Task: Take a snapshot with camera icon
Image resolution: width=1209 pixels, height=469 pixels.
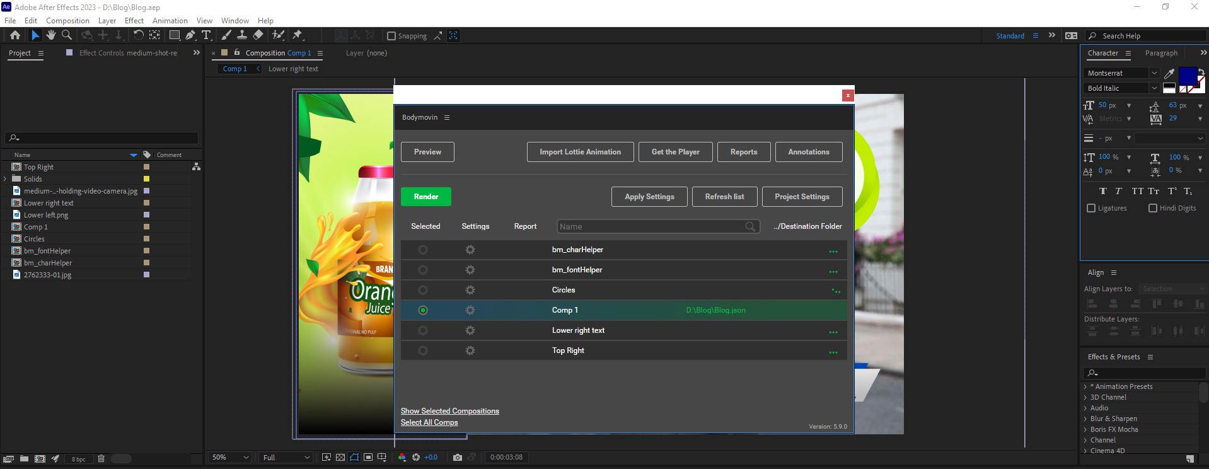Action: point(458,458)
